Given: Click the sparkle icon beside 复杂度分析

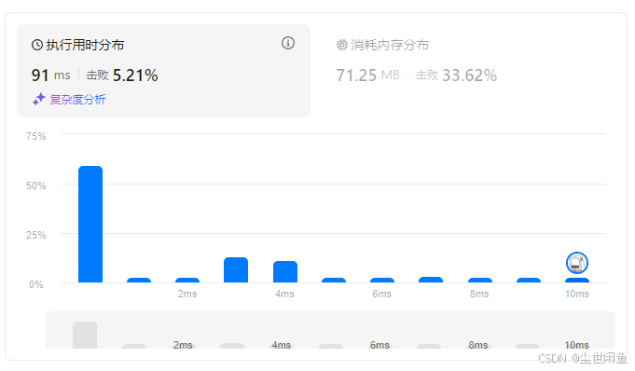Looking at the screenshot, I should point(39,99).
